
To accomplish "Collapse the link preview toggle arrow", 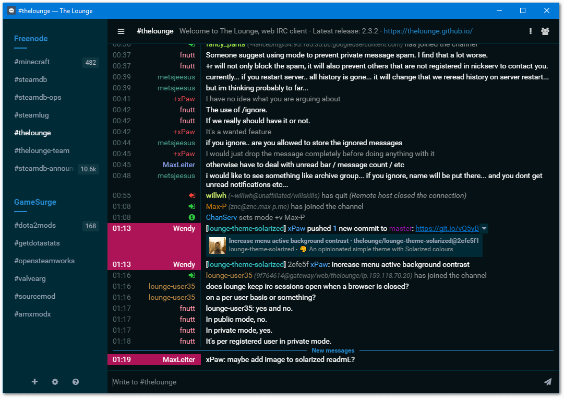I will [484, 228].
